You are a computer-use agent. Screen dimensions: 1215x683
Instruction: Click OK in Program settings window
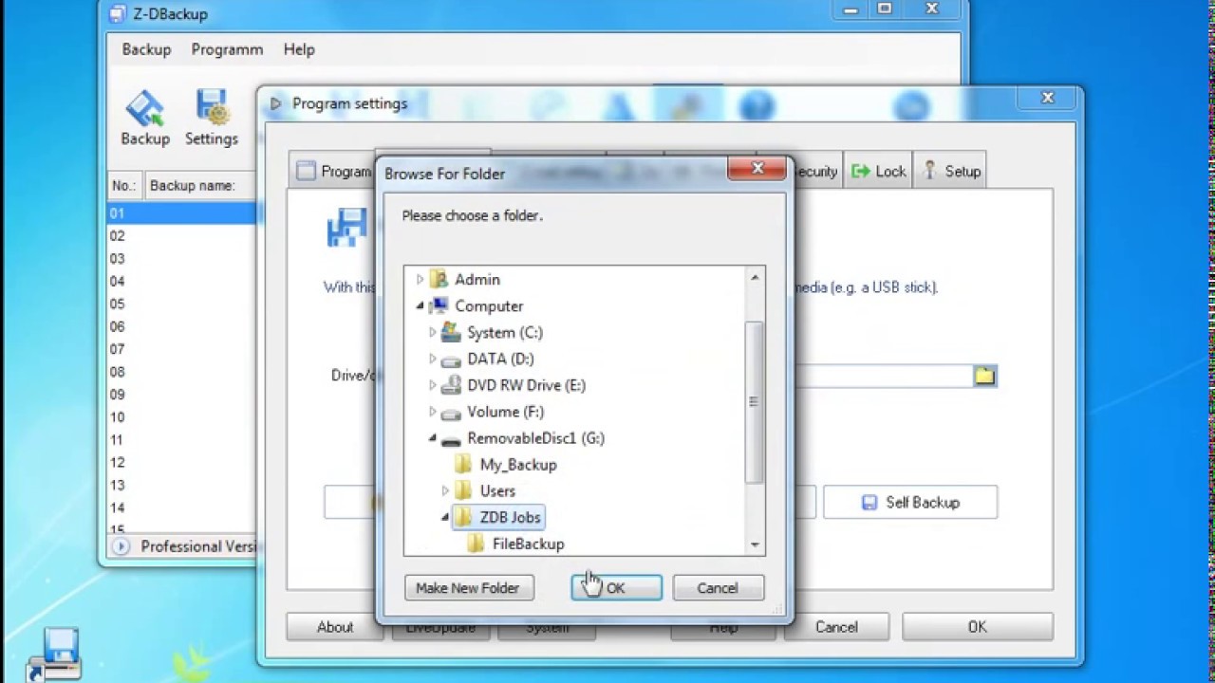pos(978,627)
